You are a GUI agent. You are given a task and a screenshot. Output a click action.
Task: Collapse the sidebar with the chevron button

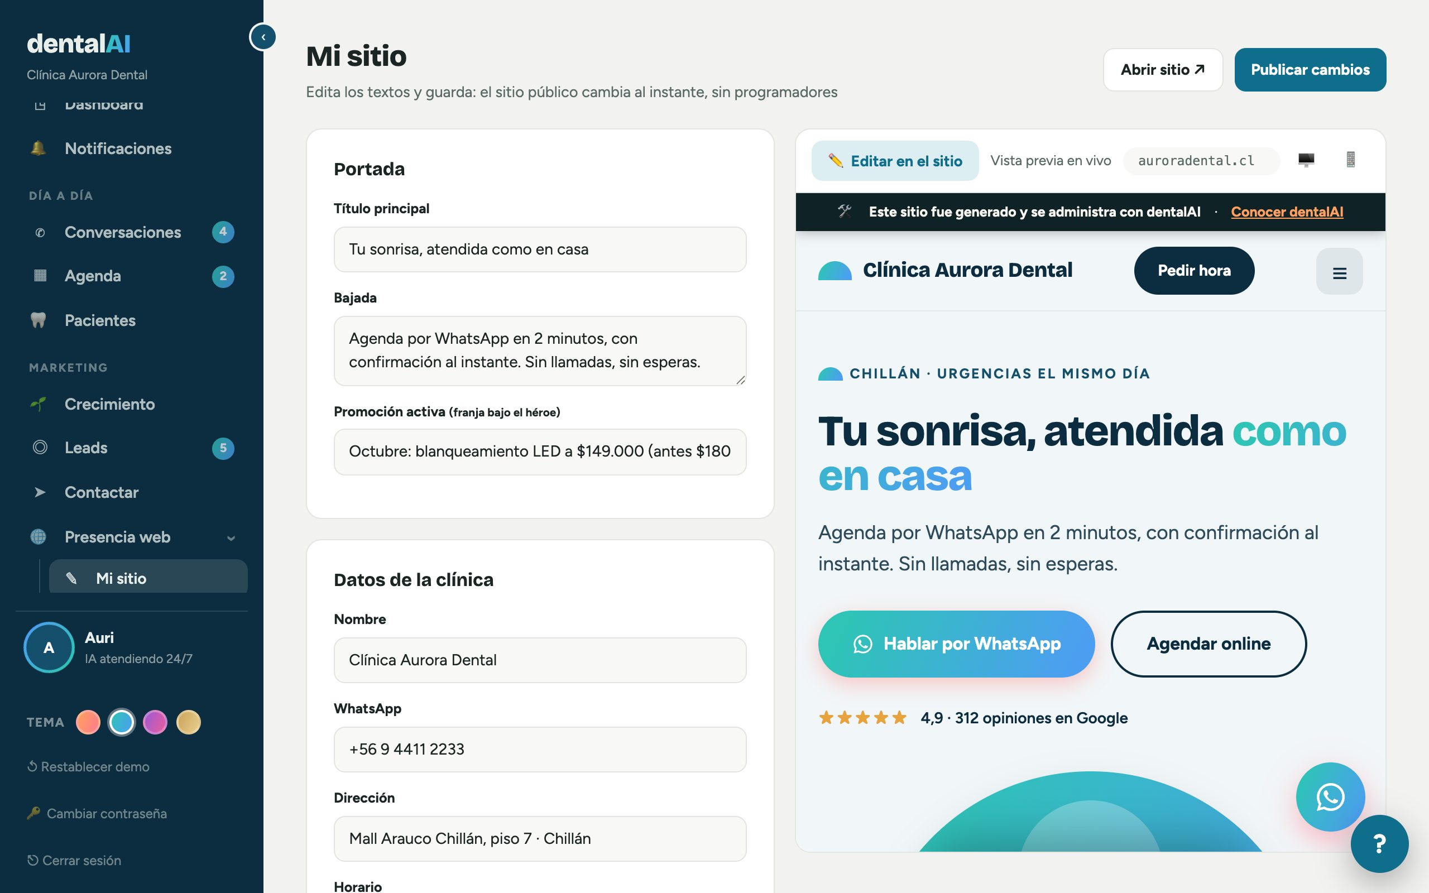point(263,37)
